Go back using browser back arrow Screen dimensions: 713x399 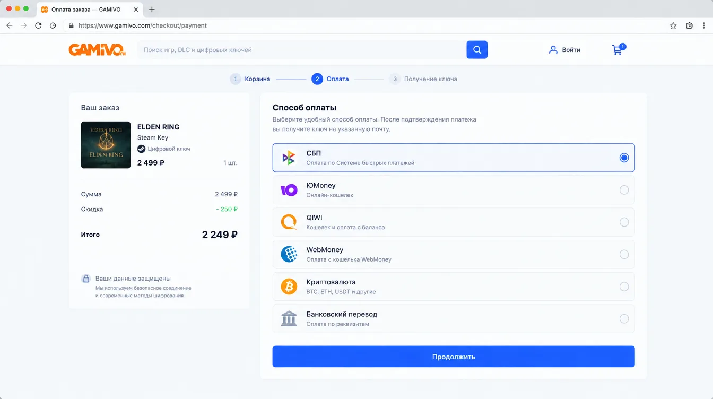coord(9,25)
